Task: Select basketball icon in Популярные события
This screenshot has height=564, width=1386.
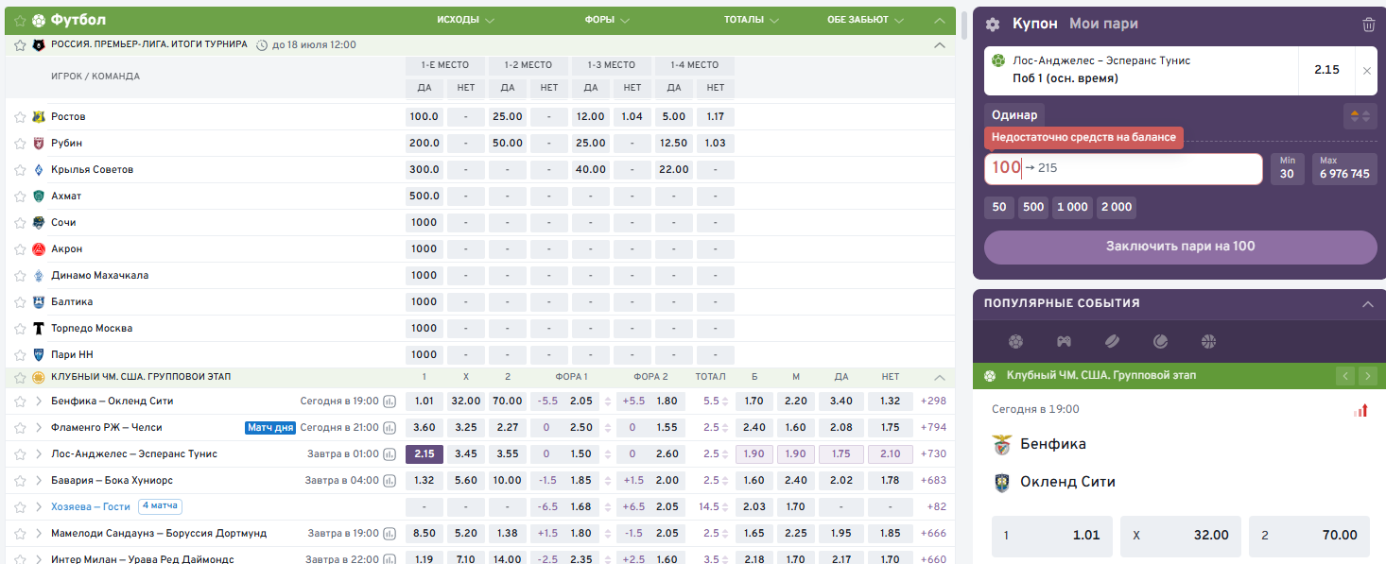Action: 1208,341
